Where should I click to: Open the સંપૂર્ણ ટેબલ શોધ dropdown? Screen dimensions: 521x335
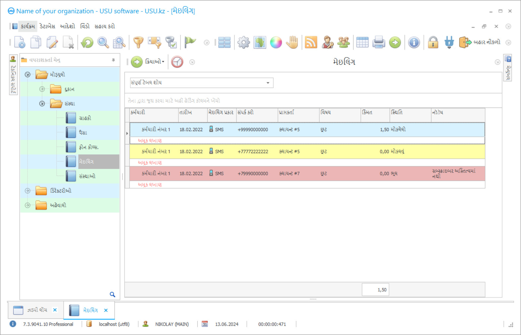coord(268,83)
